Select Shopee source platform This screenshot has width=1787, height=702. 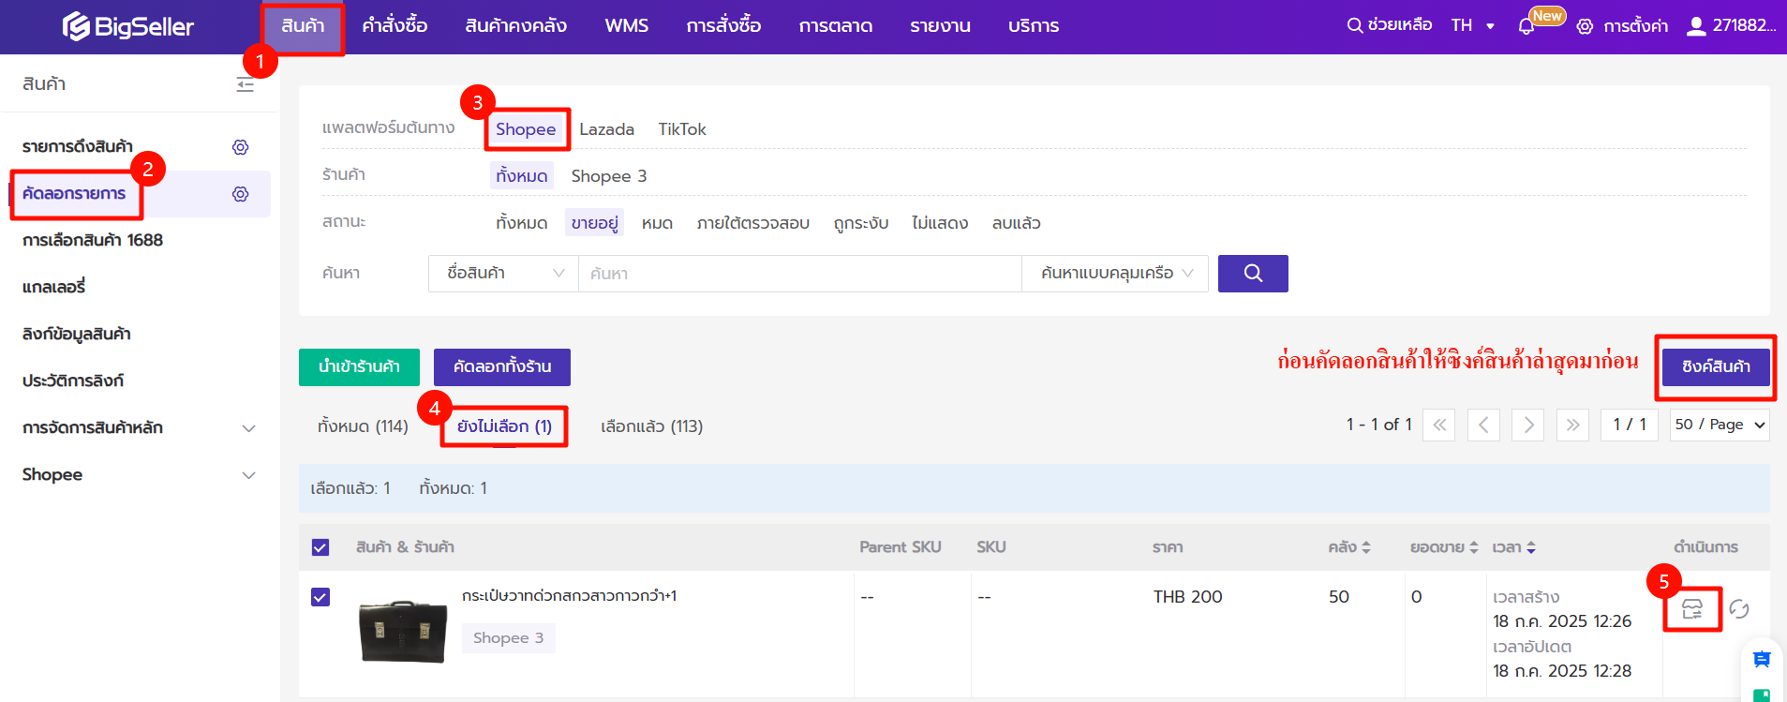point(526,129)
